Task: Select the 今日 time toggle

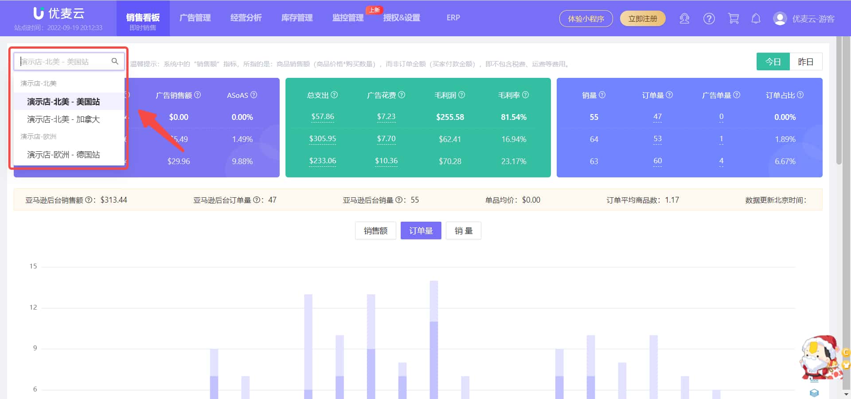Action: coord(773,61)
